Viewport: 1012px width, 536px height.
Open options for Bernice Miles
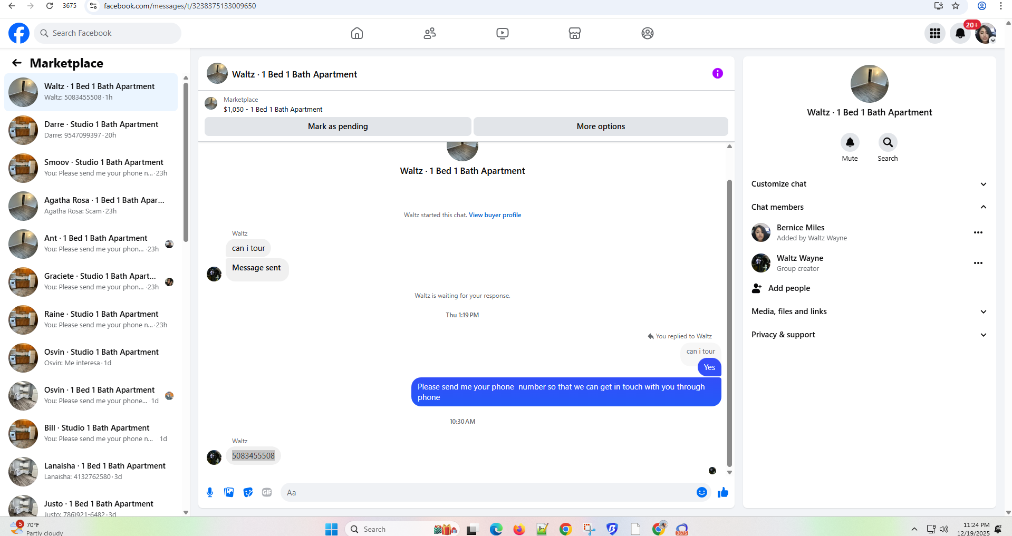pyautogui.click(x=978, y=232)
